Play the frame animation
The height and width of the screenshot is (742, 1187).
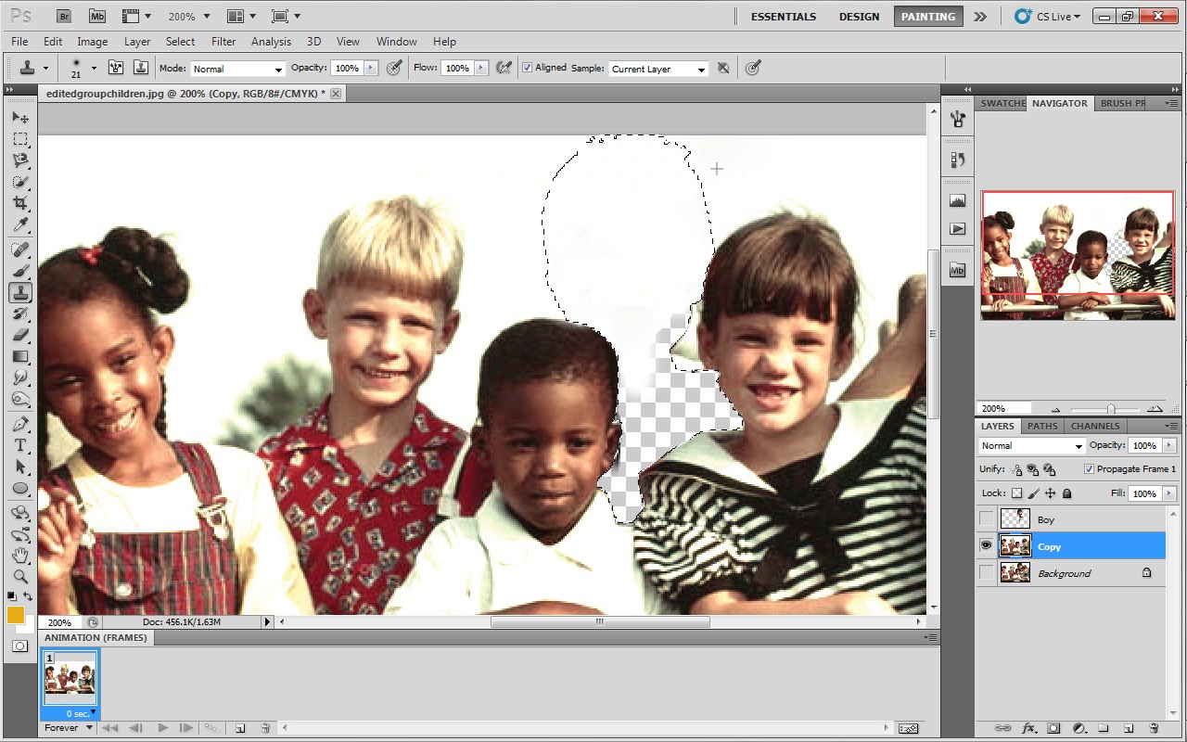(163, 728)
